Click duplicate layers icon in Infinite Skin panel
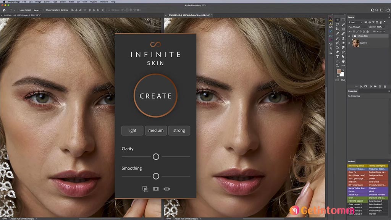The image size is (391, 220). [x=145, y=189]
